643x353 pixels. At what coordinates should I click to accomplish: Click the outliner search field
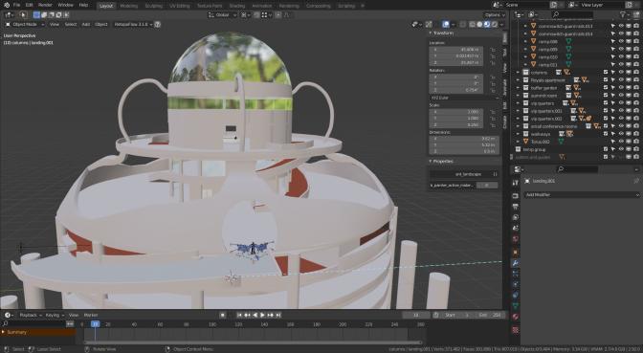coord(573,14)
